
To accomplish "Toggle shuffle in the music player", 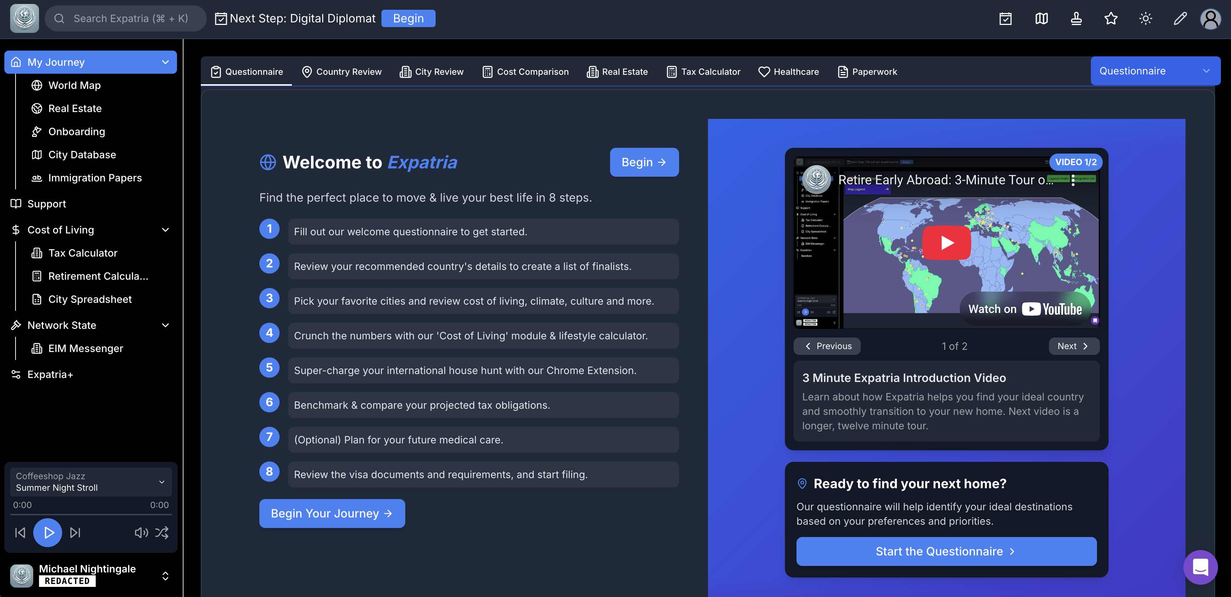I will click(162, 532).
